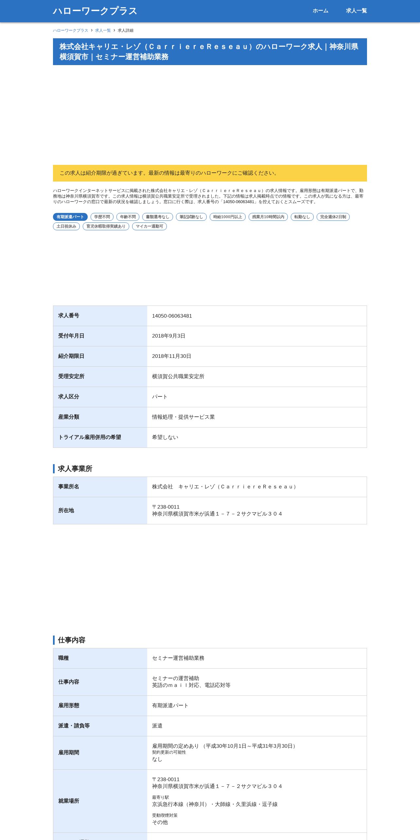Screen dimensions: 420x840
Task: Click the deadline 2018年11月30日
Action: 172,356
